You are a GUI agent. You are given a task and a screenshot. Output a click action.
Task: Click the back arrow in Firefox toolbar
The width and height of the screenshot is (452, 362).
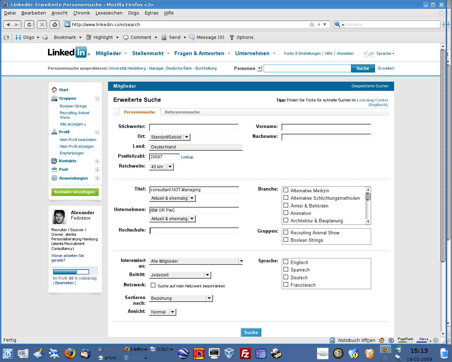tap(8, 24)
